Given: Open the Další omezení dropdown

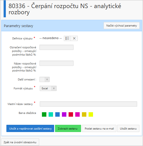Looking at the screenshot, I should pos(44,80).
